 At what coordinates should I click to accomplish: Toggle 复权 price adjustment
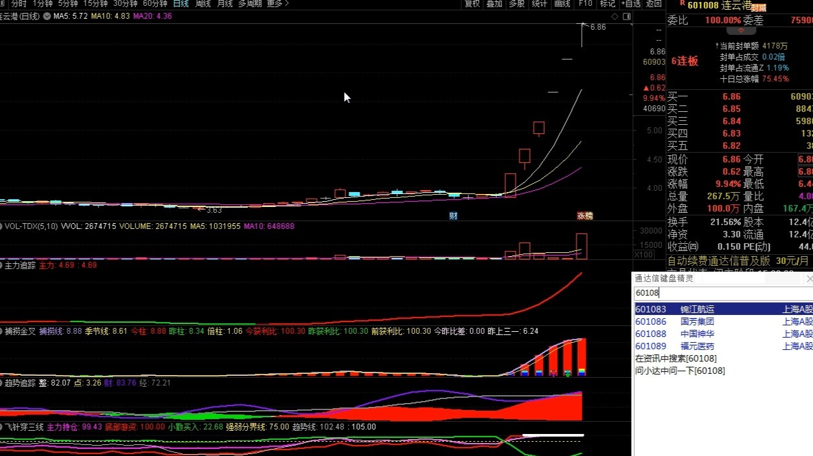point(472,4)
